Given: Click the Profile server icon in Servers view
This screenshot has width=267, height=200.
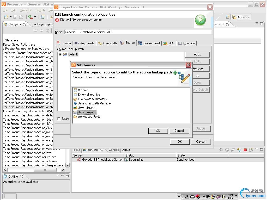Looking at the screenshot, I should tap(233, 150).
